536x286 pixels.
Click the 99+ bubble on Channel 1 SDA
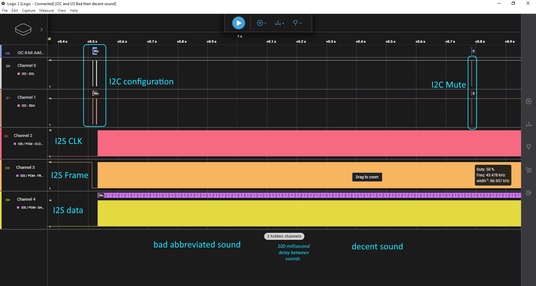96,93
